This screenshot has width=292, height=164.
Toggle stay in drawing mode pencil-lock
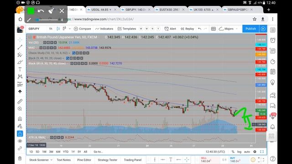click(20, 126)
